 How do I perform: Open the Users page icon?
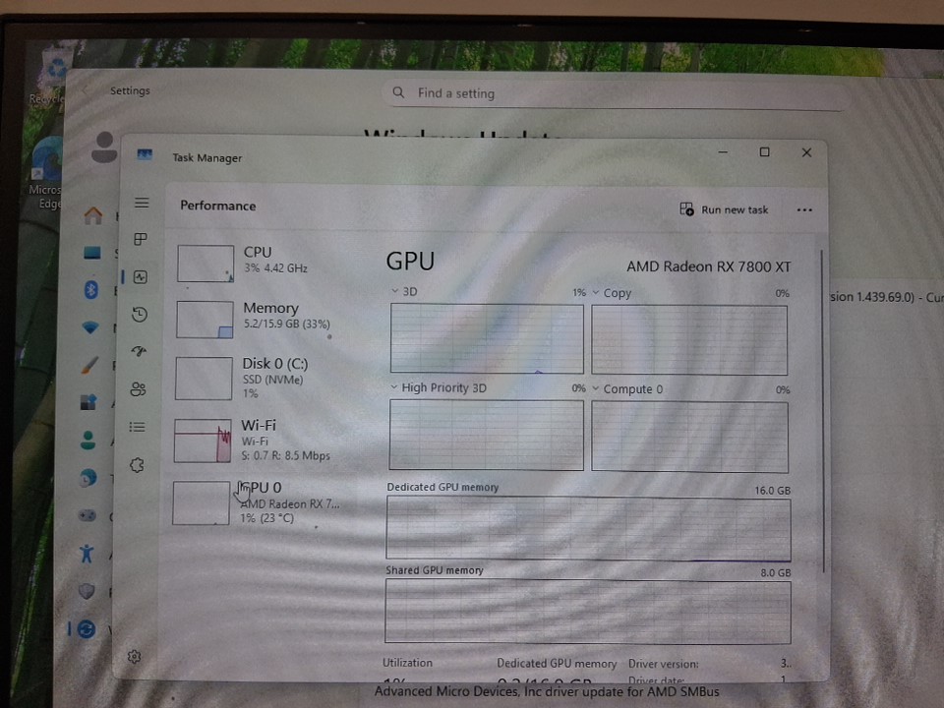click(138, 389)
